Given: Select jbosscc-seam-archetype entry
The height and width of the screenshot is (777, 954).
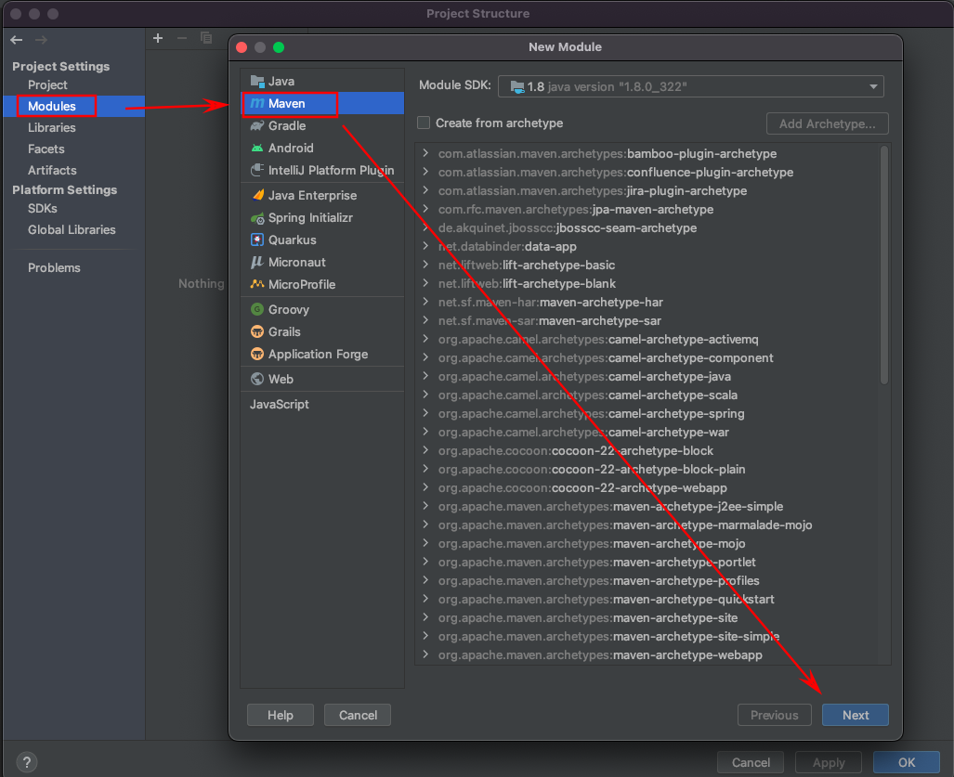Looking at the screenshot, I should 568,228.
